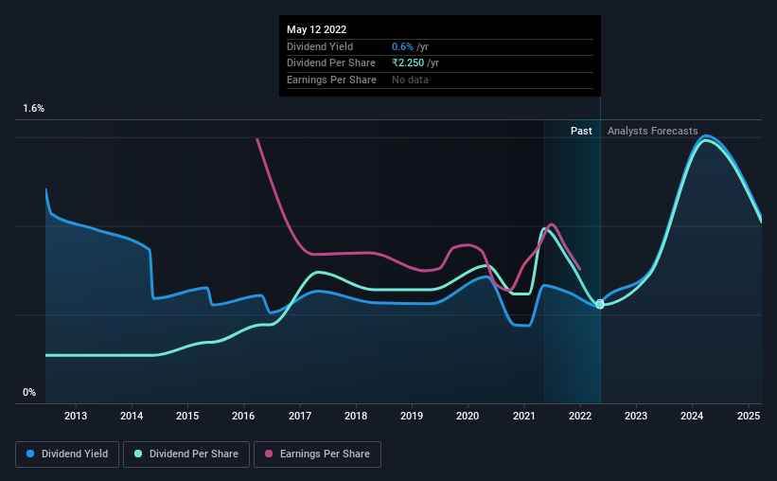
Task: Click the 2016 x-axis label
Action: [243, 416]
